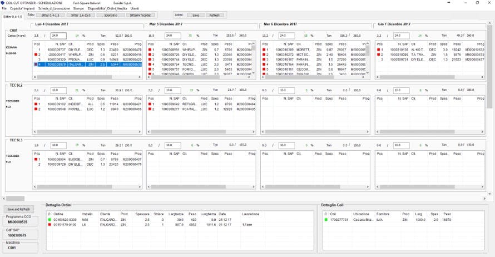
Task: Click the Ubicazione column header in Dettaglio Coil
Action: (361, 214)
